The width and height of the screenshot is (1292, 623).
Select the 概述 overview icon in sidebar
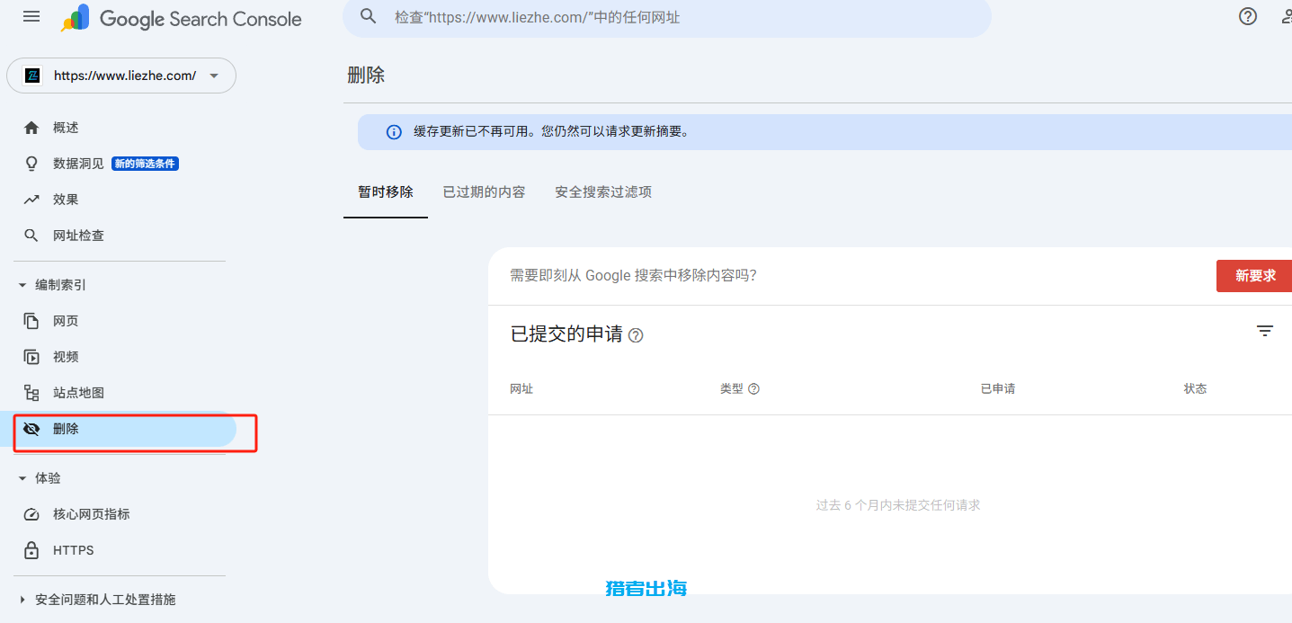tap(31, 127)
